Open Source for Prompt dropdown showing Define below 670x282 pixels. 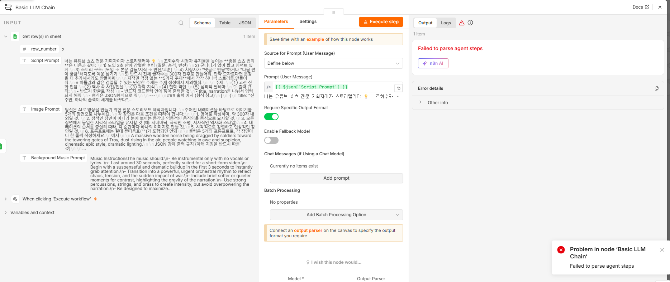(333, 63)
